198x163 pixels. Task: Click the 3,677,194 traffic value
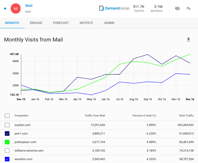coord(98,142)
